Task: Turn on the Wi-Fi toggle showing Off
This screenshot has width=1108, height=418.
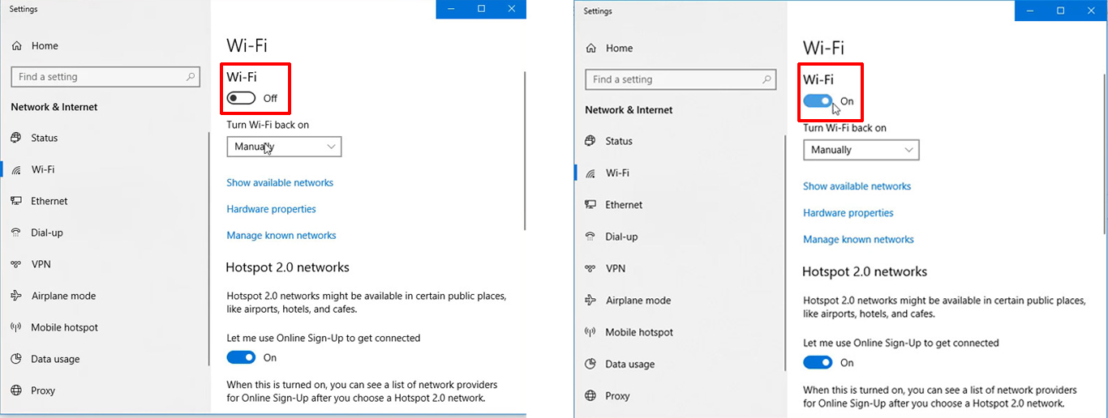Action: click(x=241, y=98)
